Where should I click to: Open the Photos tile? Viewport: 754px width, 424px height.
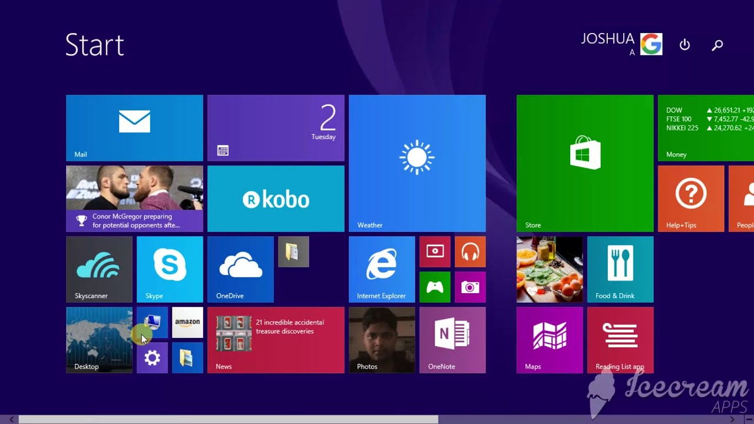382,340
